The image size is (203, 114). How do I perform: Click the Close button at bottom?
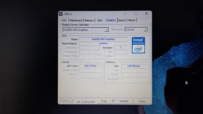coord(142,101)
